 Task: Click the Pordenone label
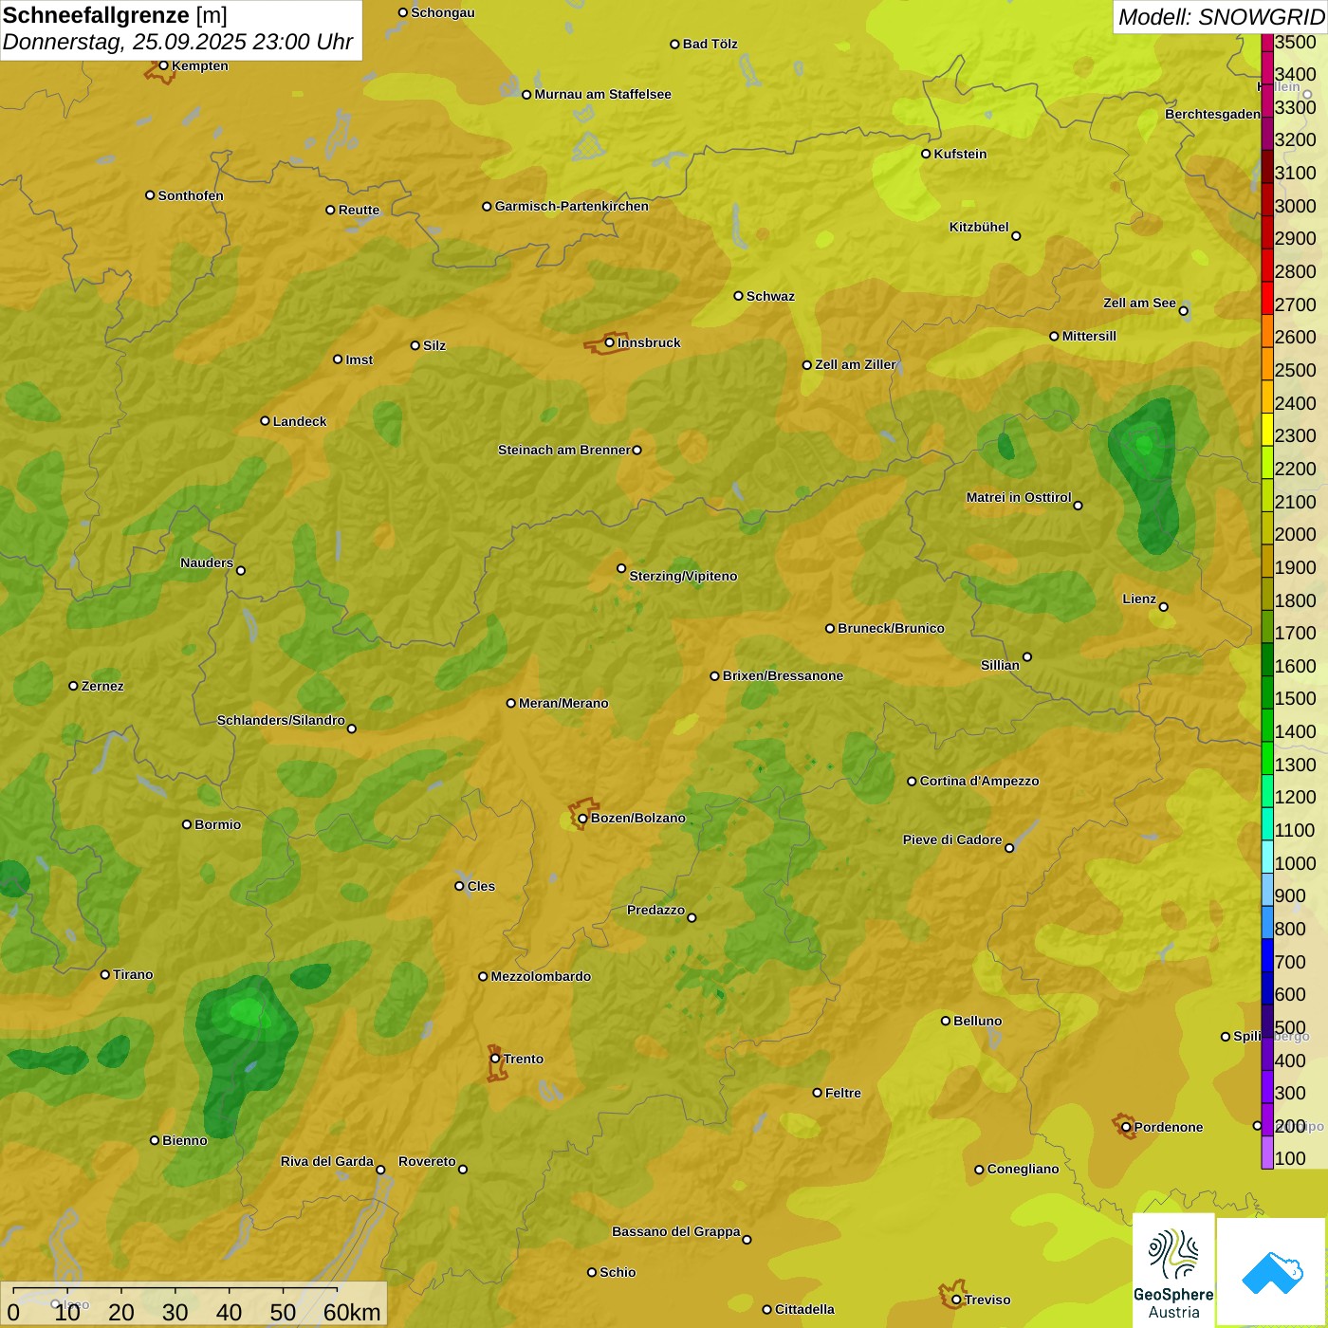point(1168,1127)
